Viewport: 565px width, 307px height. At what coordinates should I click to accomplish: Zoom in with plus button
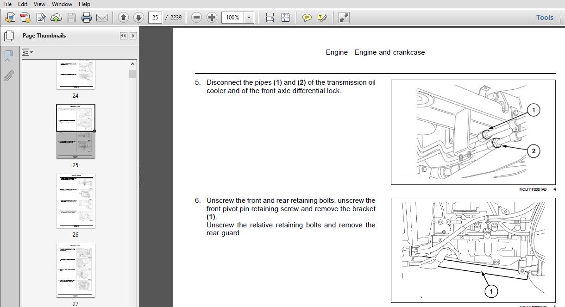click(x=212, y=18)
